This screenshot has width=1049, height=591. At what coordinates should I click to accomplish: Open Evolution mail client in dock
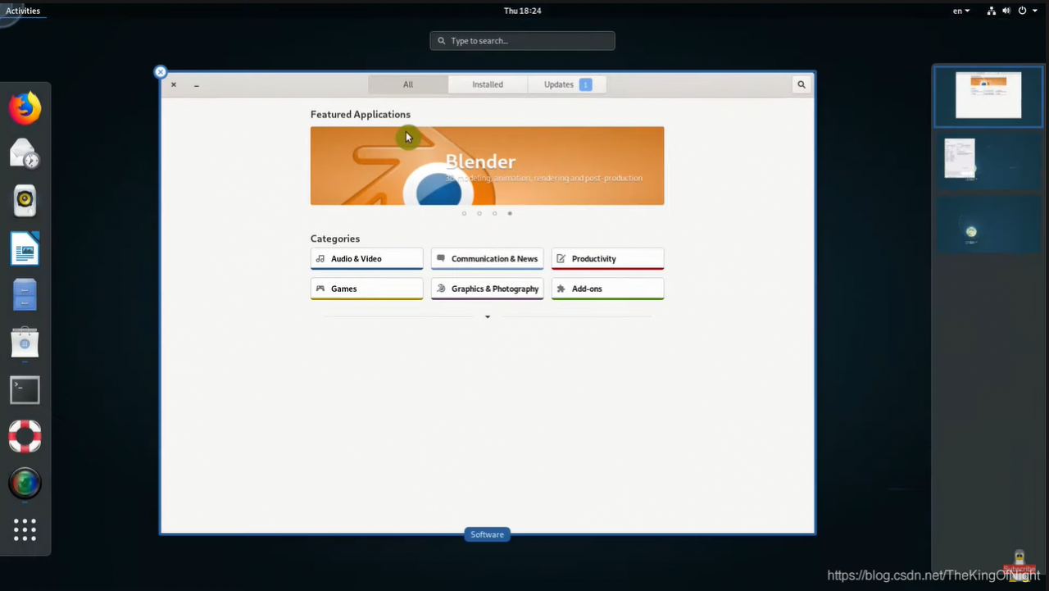25,154
